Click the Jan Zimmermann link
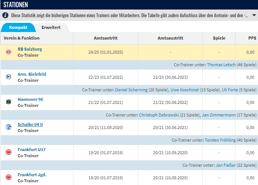This screenshot has width=258, height=185. point(218,115)
